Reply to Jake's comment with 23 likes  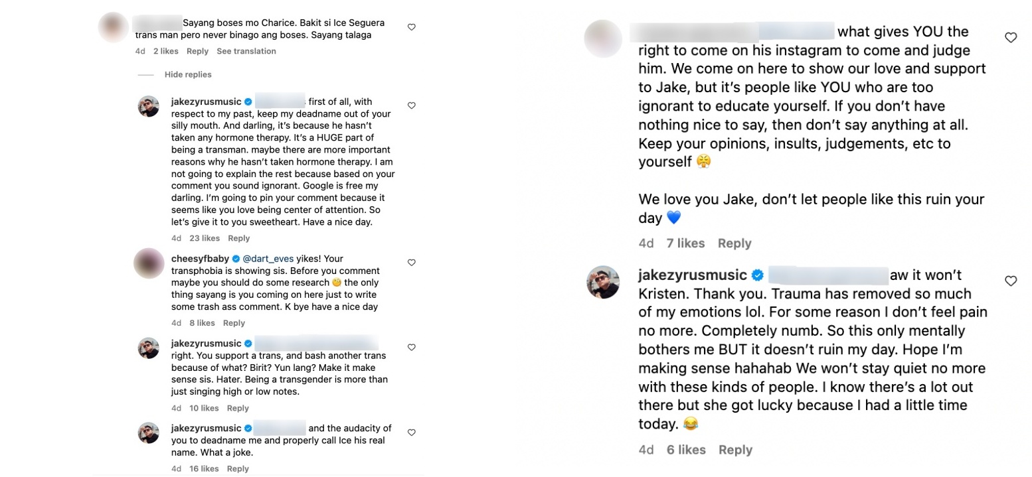point(239,238)
